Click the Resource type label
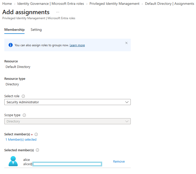196x174 pixels. 15,79
